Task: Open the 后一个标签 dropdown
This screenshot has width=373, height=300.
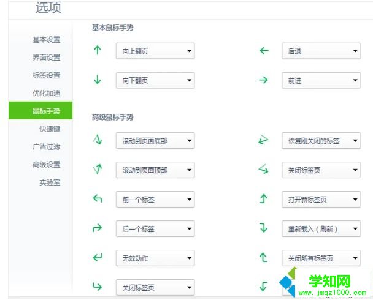Action: (x=155, y=229)
